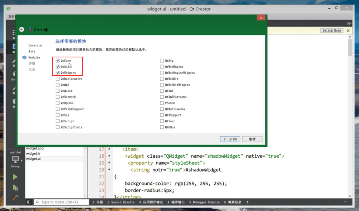Click the green Run button
The height and width of the screenshot is (211, 359).
15,177
